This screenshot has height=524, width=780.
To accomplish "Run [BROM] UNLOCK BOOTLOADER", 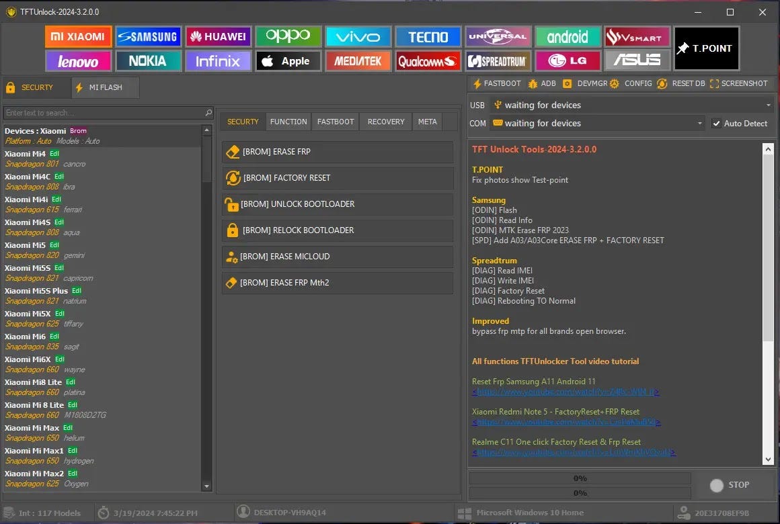I will point(338,204).
